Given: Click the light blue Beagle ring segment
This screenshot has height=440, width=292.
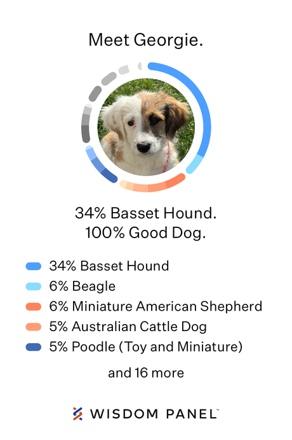Looking at the screenshot, I should point(195,165).
